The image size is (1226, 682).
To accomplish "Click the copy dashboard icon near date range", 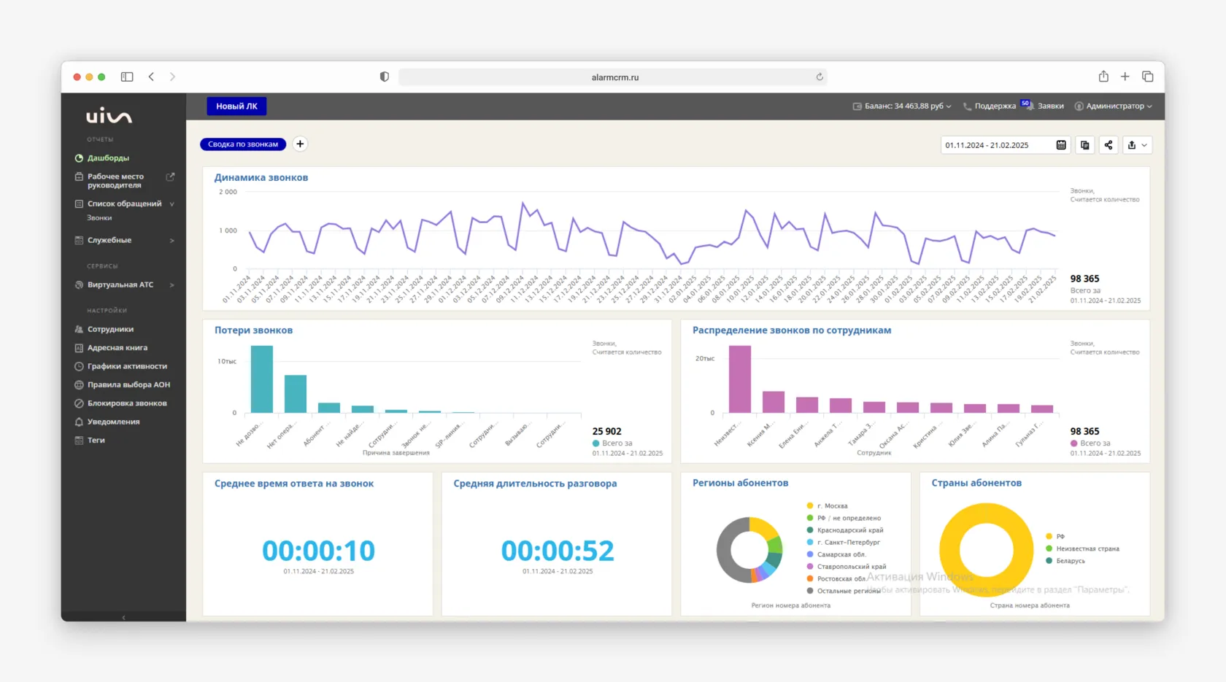I will (1084, 144).
